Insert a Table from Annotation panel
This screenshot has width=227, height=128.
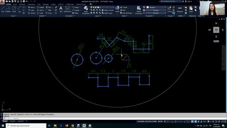(x=75, y=13)
